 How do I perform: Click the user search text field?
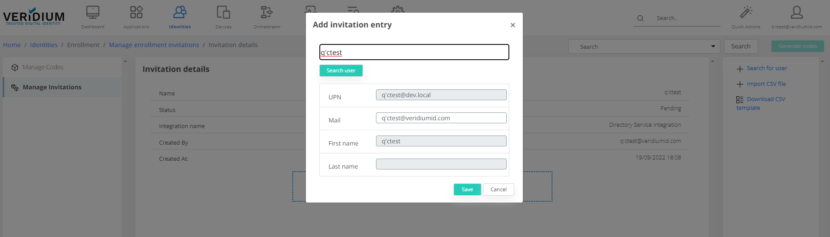tap(414, 52)
